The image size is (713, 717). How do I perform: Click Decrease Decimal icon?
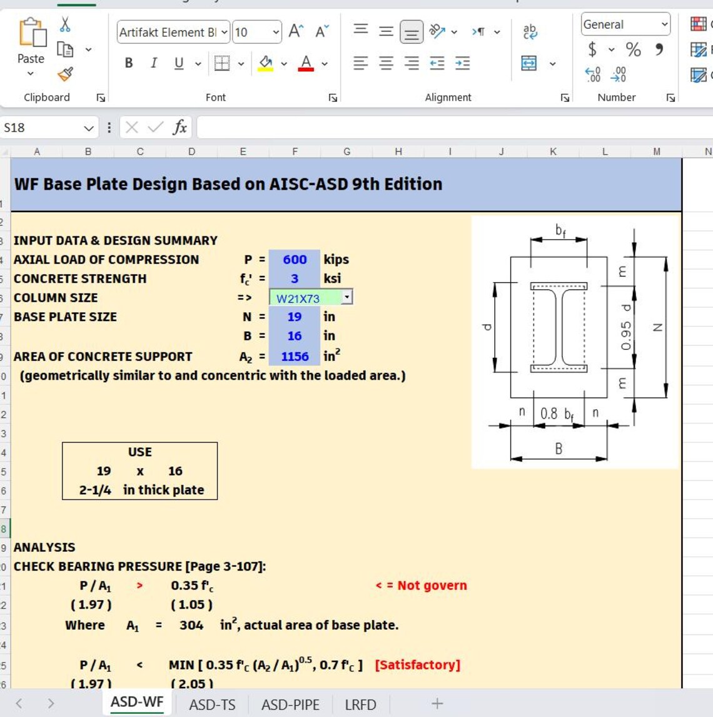pos(619,74)
